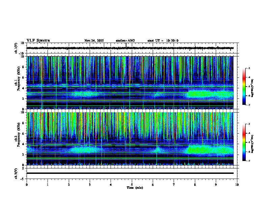
Task: Click time axis tick label "8"
Action: coord(195,185)
